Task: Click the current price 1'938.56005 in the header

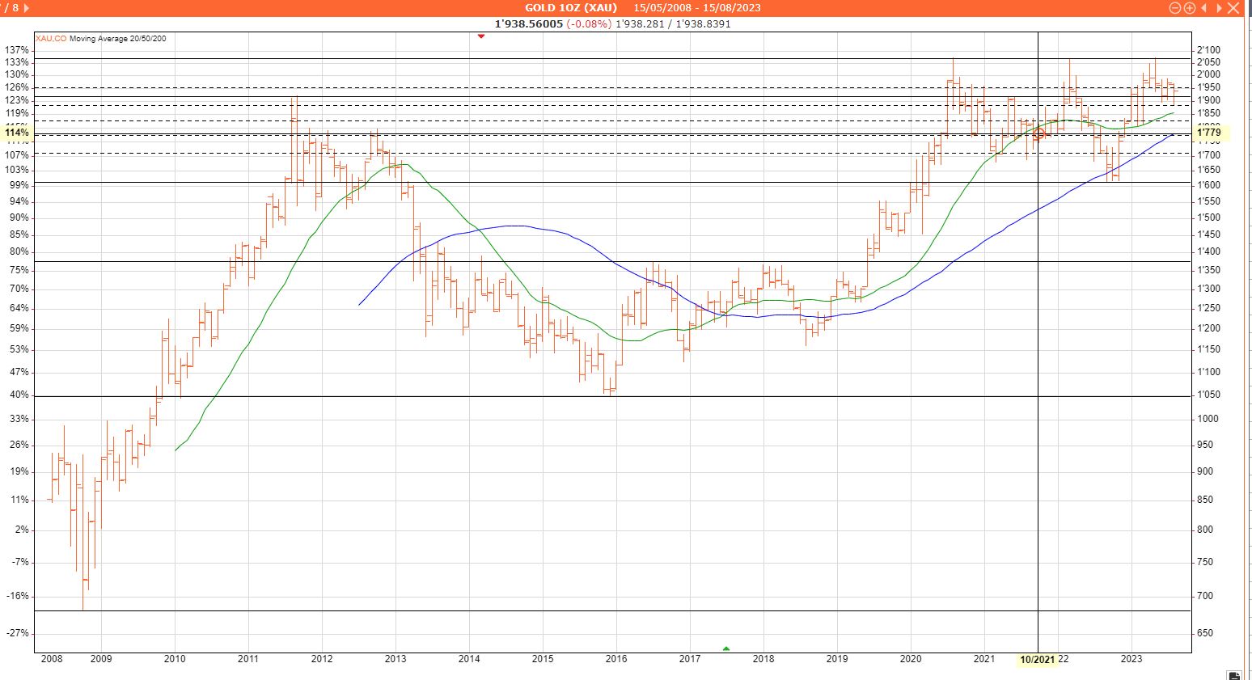Action: coord(529,24)
